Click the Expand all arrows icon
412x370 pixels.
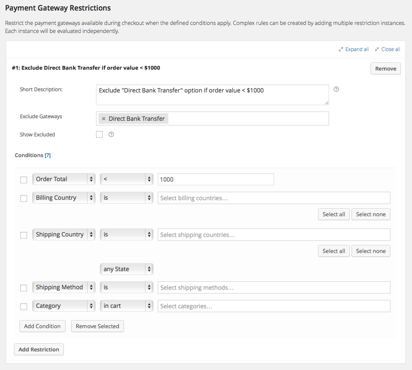(341, 49)
